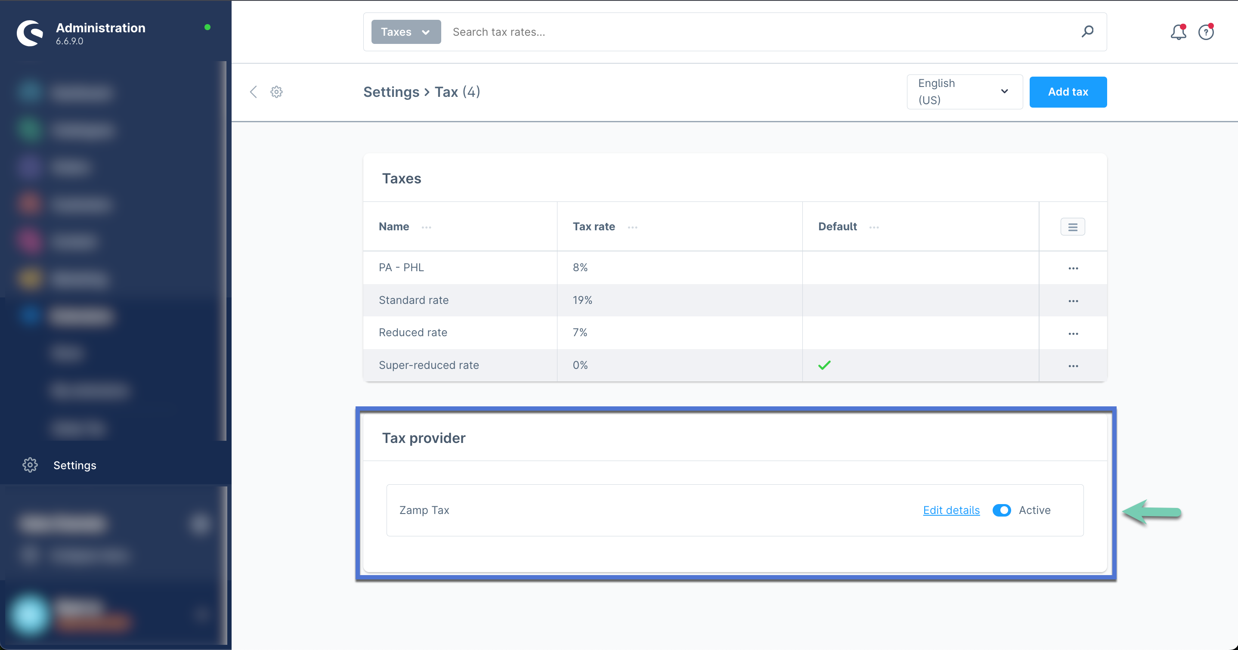The image size is (1238, 650).
Task: Sort by the Tax rate column header
Action: (x=594, y=226)
